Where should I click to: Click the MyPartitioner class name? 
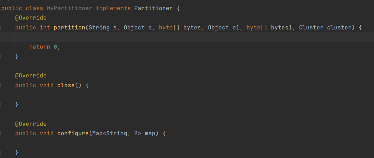tap(69, 8)
